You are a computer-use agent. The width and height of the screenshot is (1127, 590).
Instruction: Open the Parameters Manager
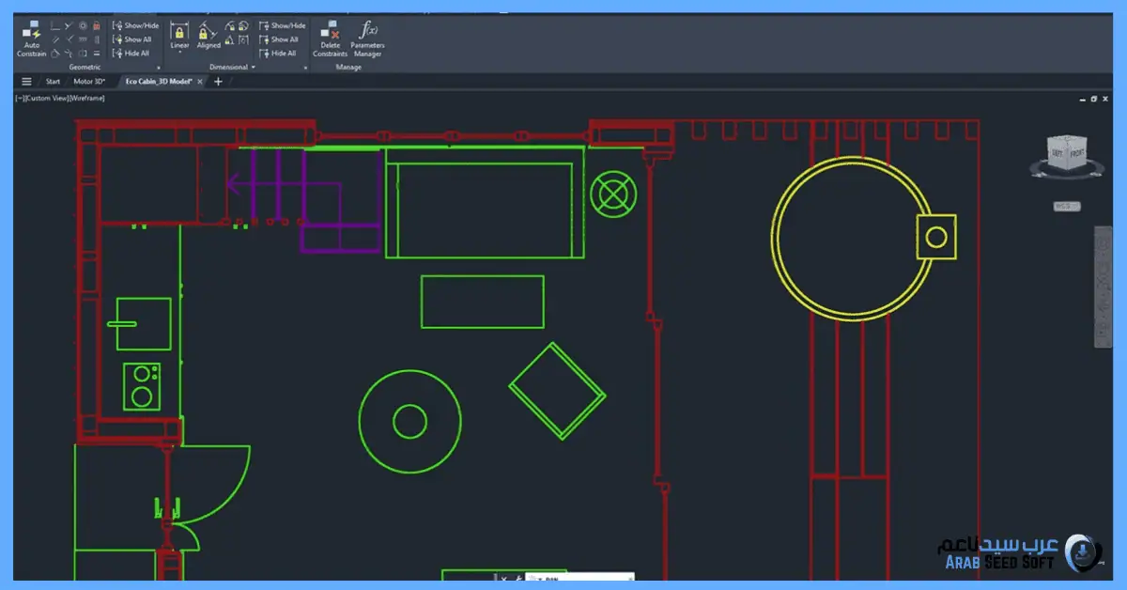click(x=367, y=38)
